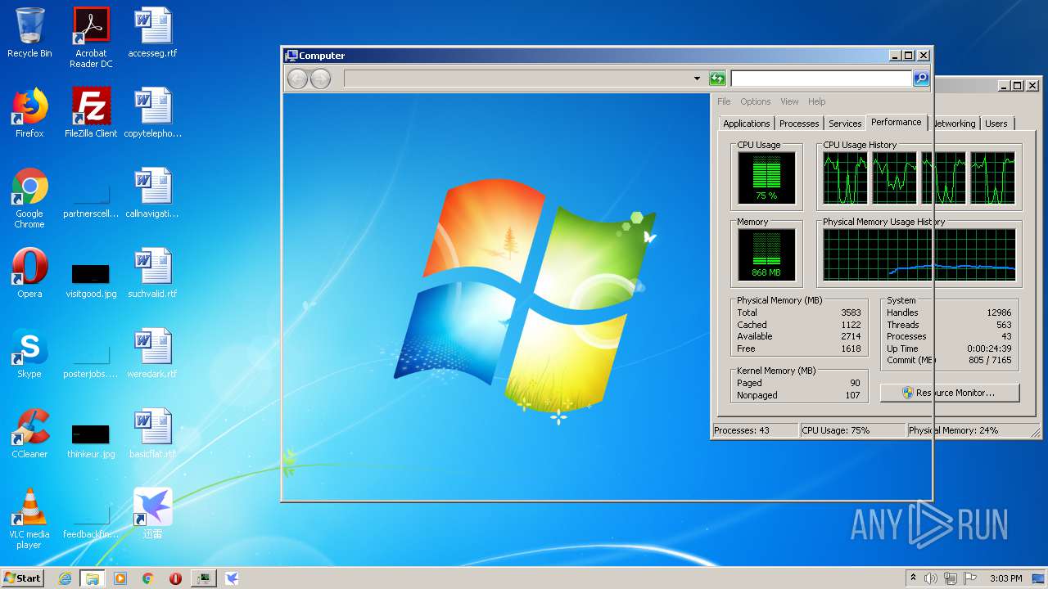Open the volume speaker tray icon
Image resolution: width=1048 pixels, height=589 pixels.
(x=931, y=578)
